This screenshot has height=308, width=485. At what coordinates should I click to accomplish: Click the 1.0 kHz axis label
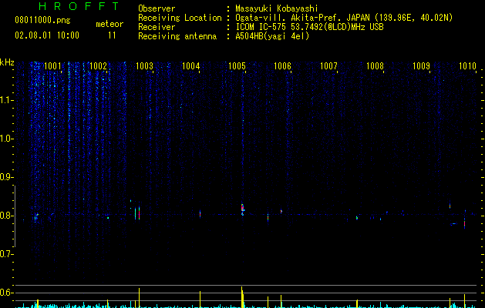coord(7,139)
